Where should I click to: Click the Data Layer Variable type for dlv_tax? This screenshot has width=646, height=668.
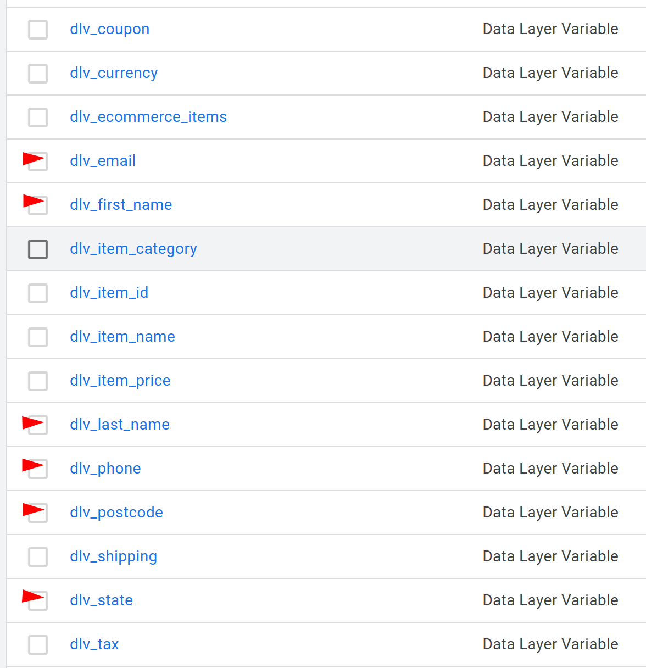[x=550, y=644]
